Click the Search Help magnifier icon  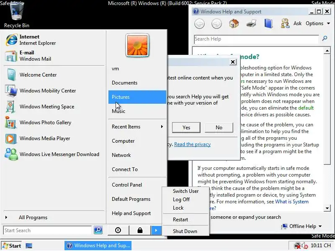[325, 38]
